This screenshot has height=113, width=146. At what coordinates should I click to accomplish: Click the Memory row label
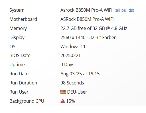[x=18, y=29]
